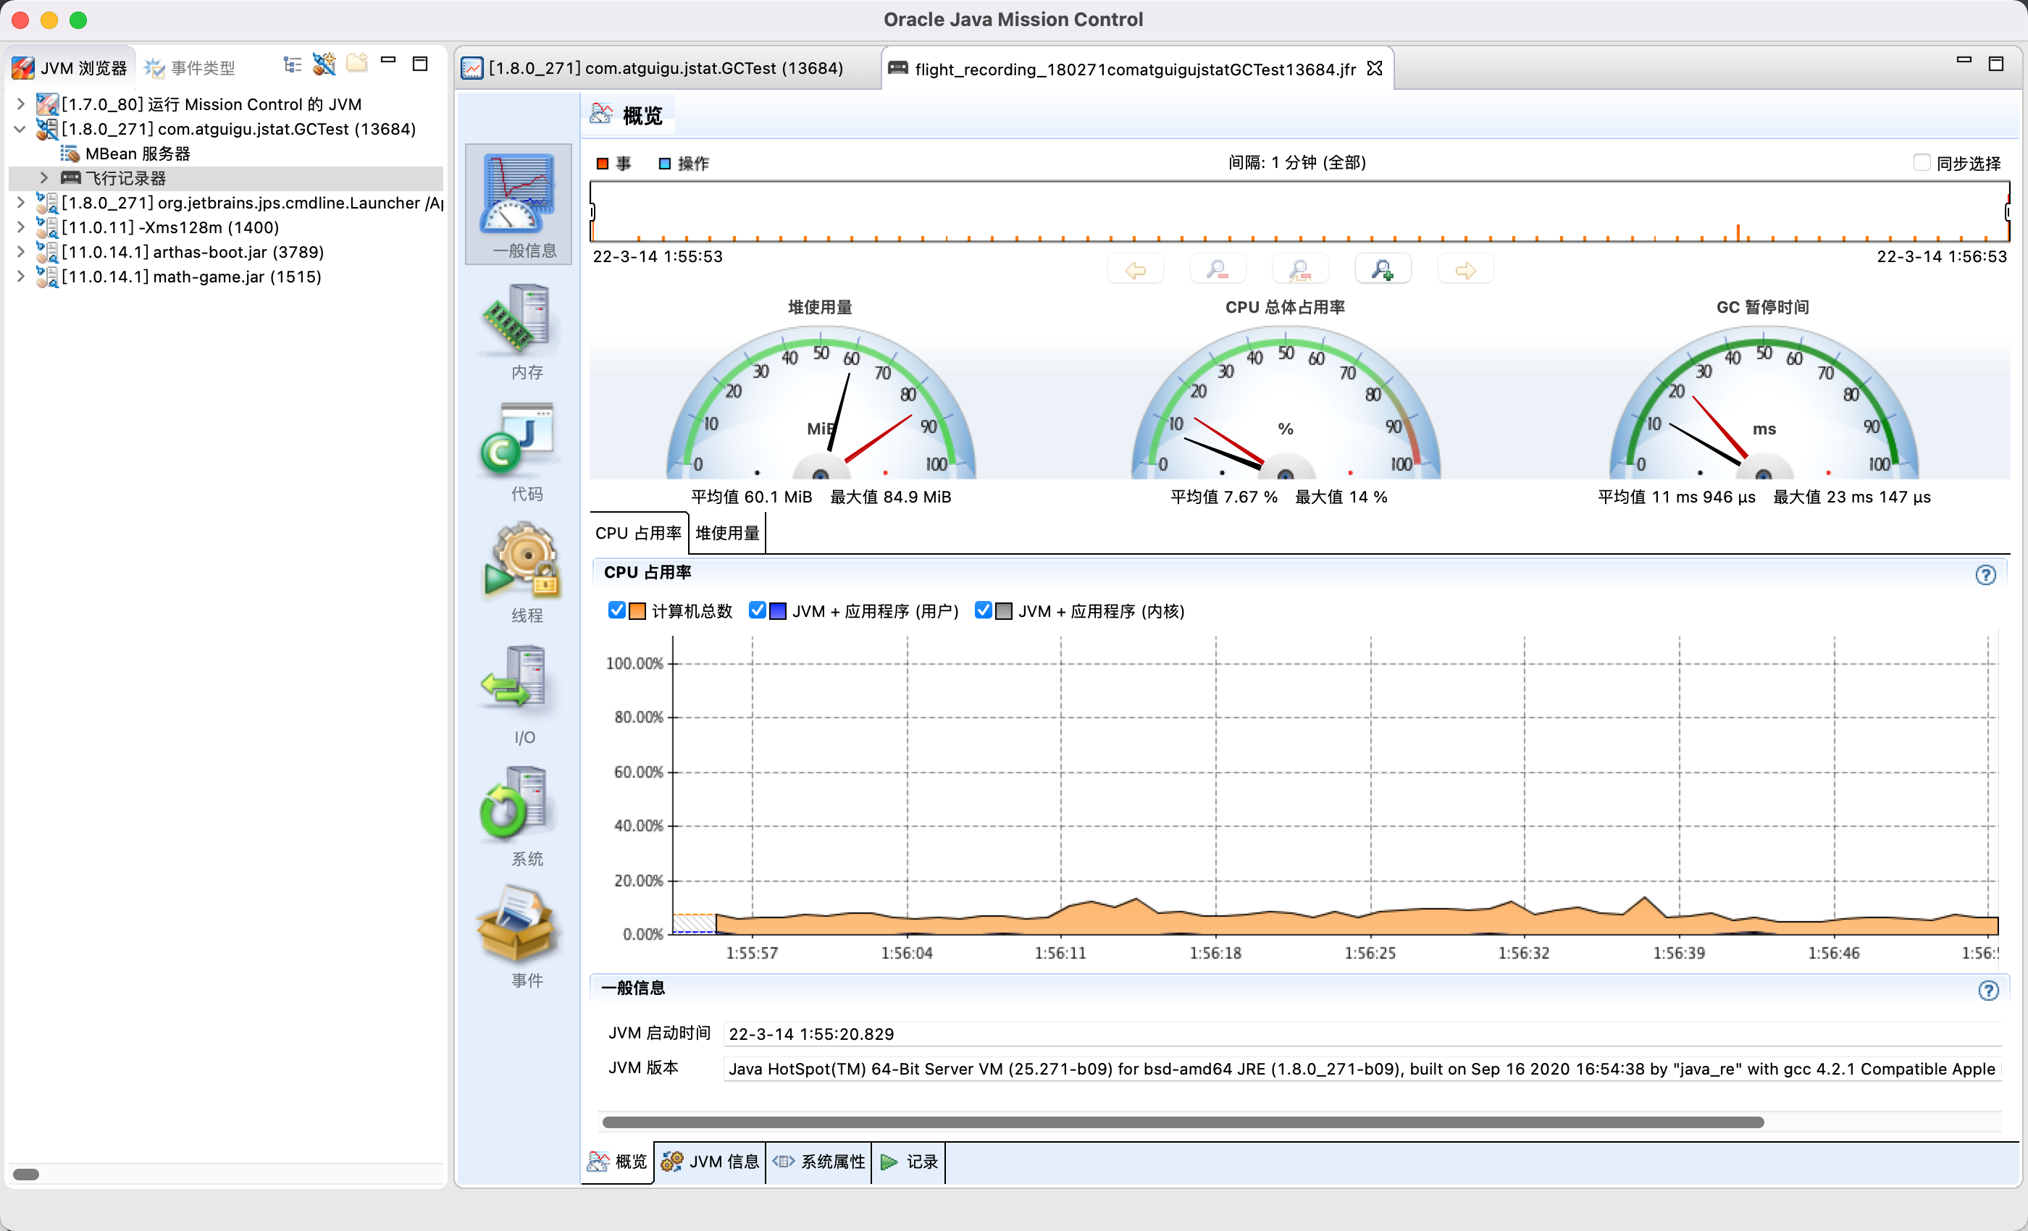Open help for CPU 占用率 section
This screenshot has width=2028, height=1231.
point(1985,574)
